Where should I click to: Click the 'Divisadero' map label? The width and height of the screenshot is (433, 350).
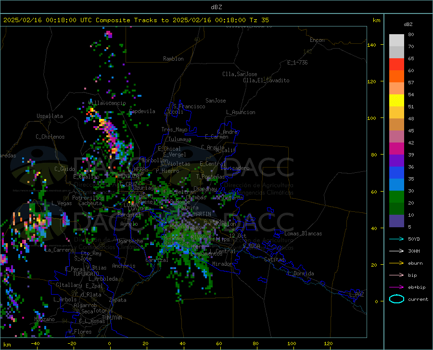(235, 168)
